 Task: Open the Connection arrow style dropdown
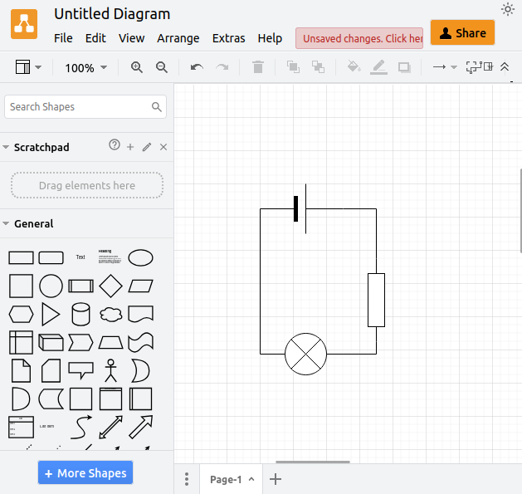tap(445, 67)
